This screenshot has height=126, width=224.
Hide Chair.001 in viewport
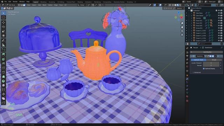click(x=219, y=21)
